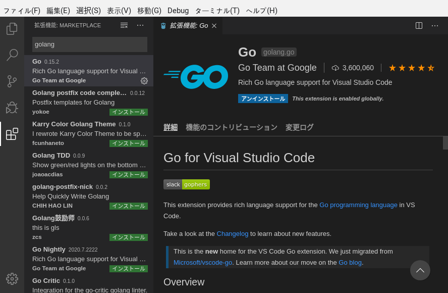This screenshot has height=293, width=448.
Task: Click the Go for Visual Studio Code heading
Action: [239, 158]
